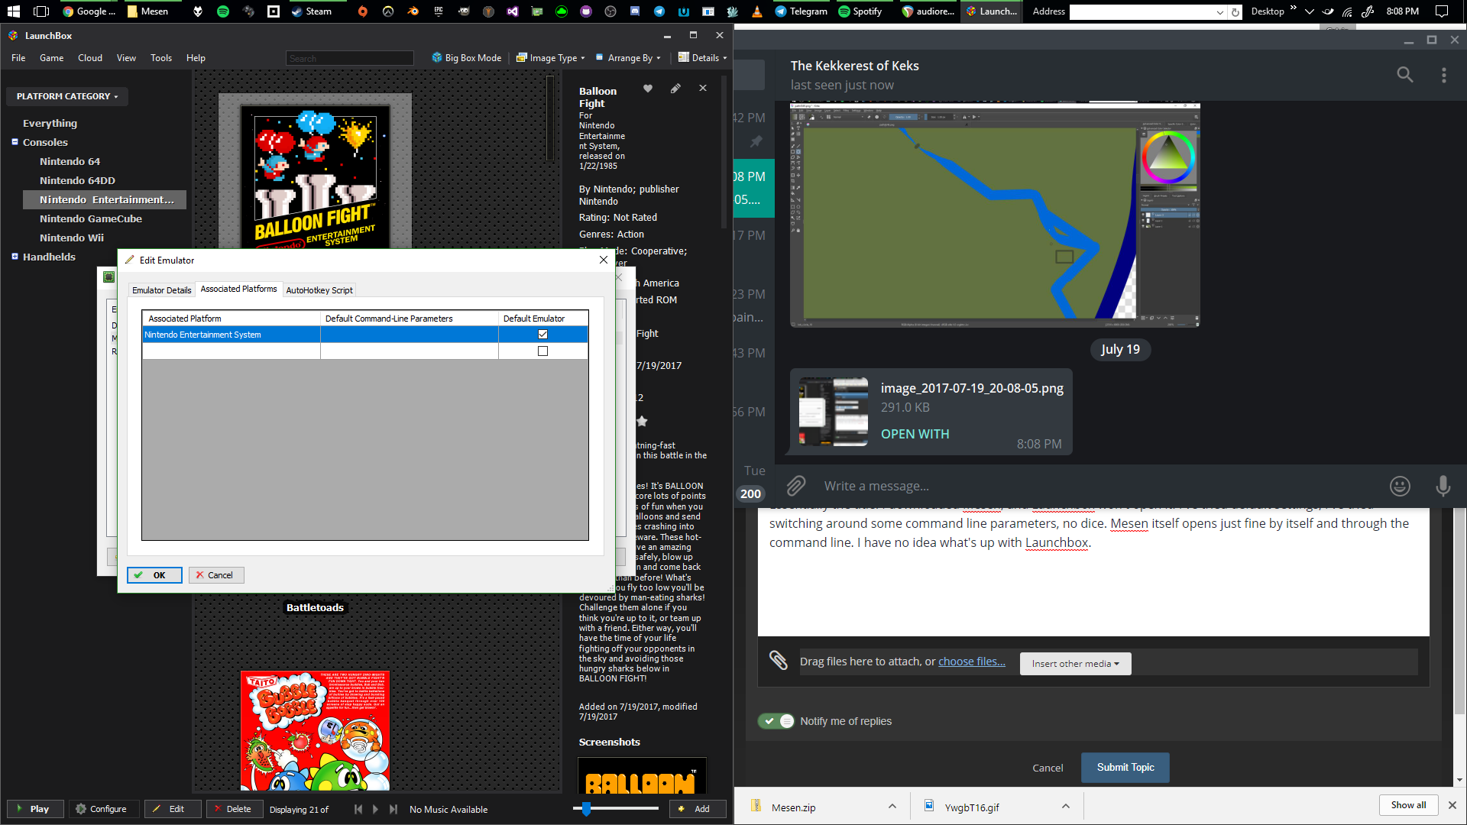Viewport: 1467px width, 825px height.
Task: Open Telegram chat options menu
Action: pos(1443,75)
